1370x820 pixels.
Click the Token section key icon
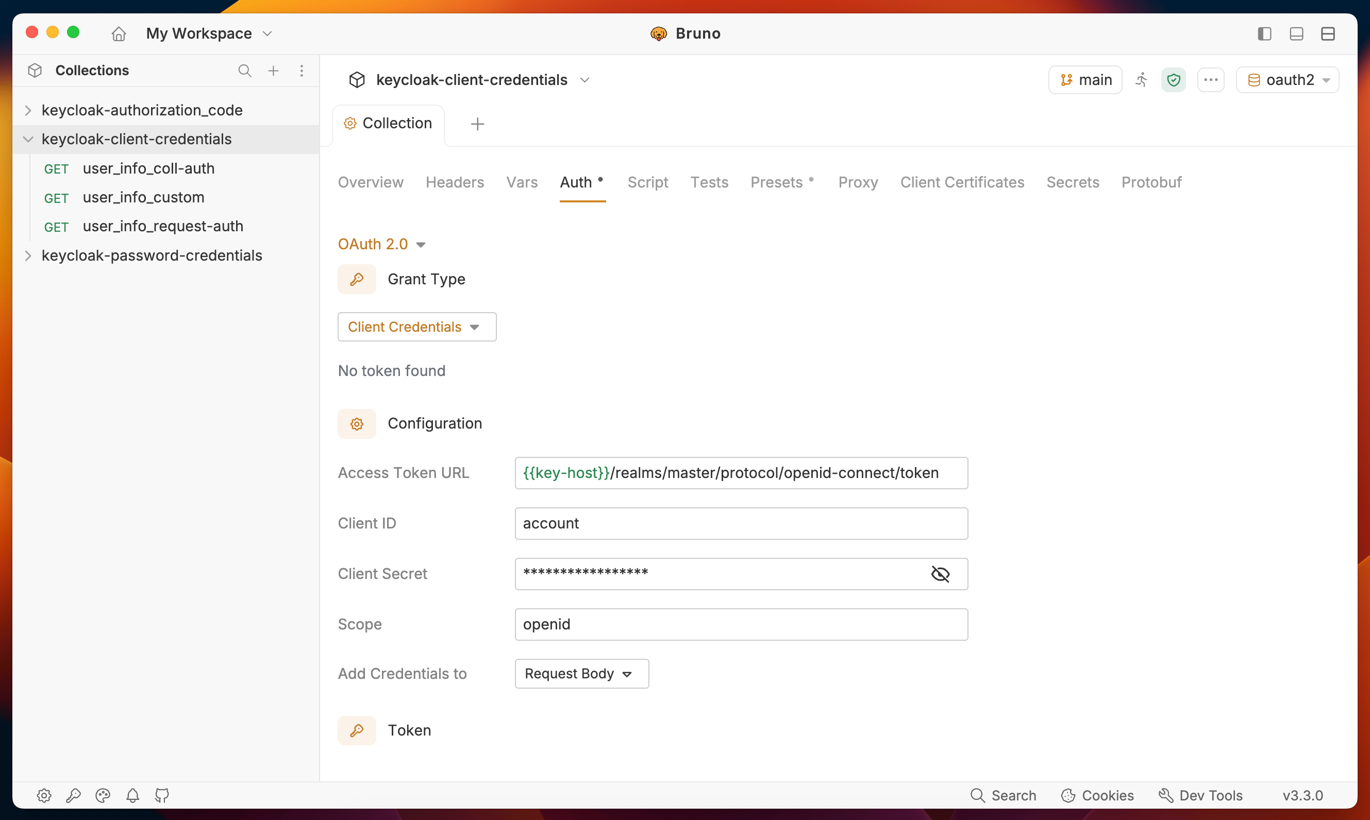357,730
